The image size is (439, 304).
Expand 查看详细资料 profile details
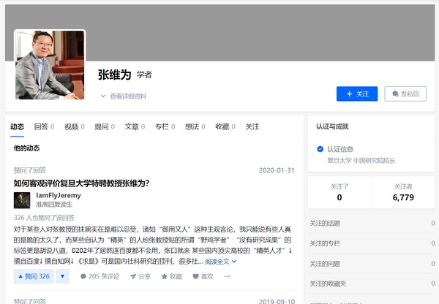pos(123,96)
